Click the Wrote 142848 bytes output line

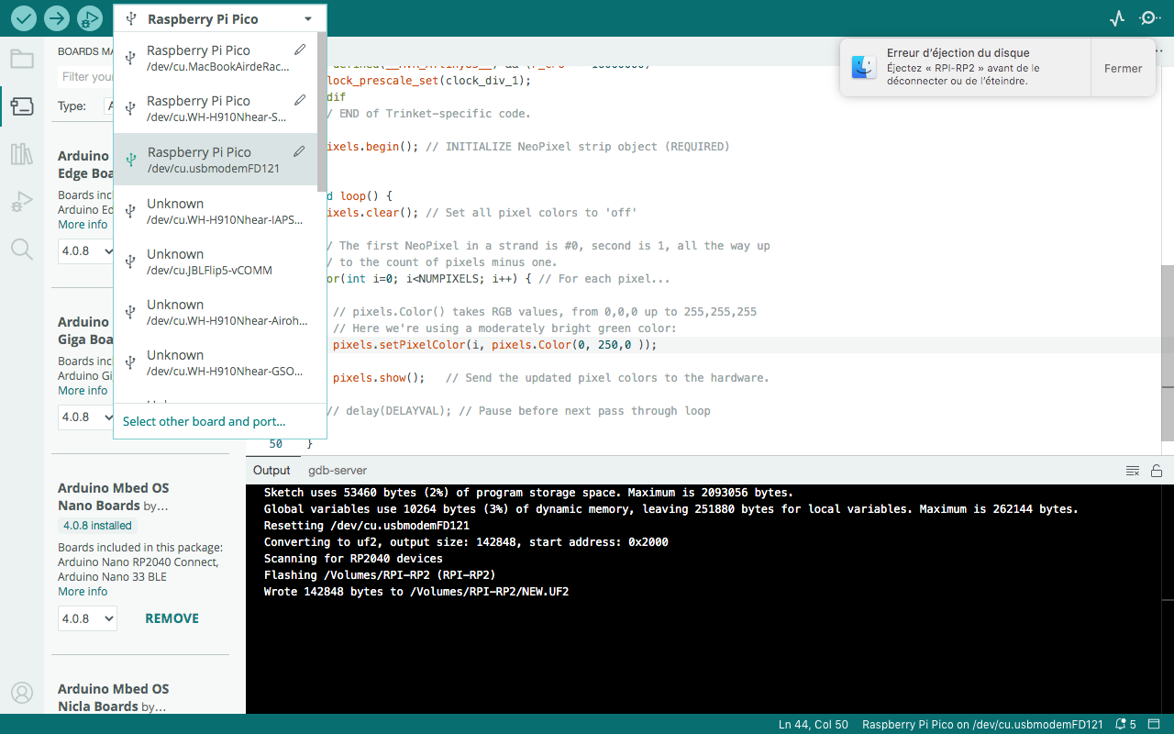416,592
